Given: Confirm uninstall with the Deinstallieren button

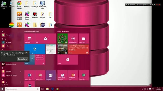Looking at the screenshot, I should [22, 59].
